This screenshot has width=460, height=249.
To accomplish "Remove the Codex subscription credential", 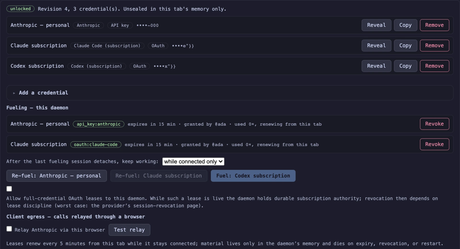I will tap(434, 66).
